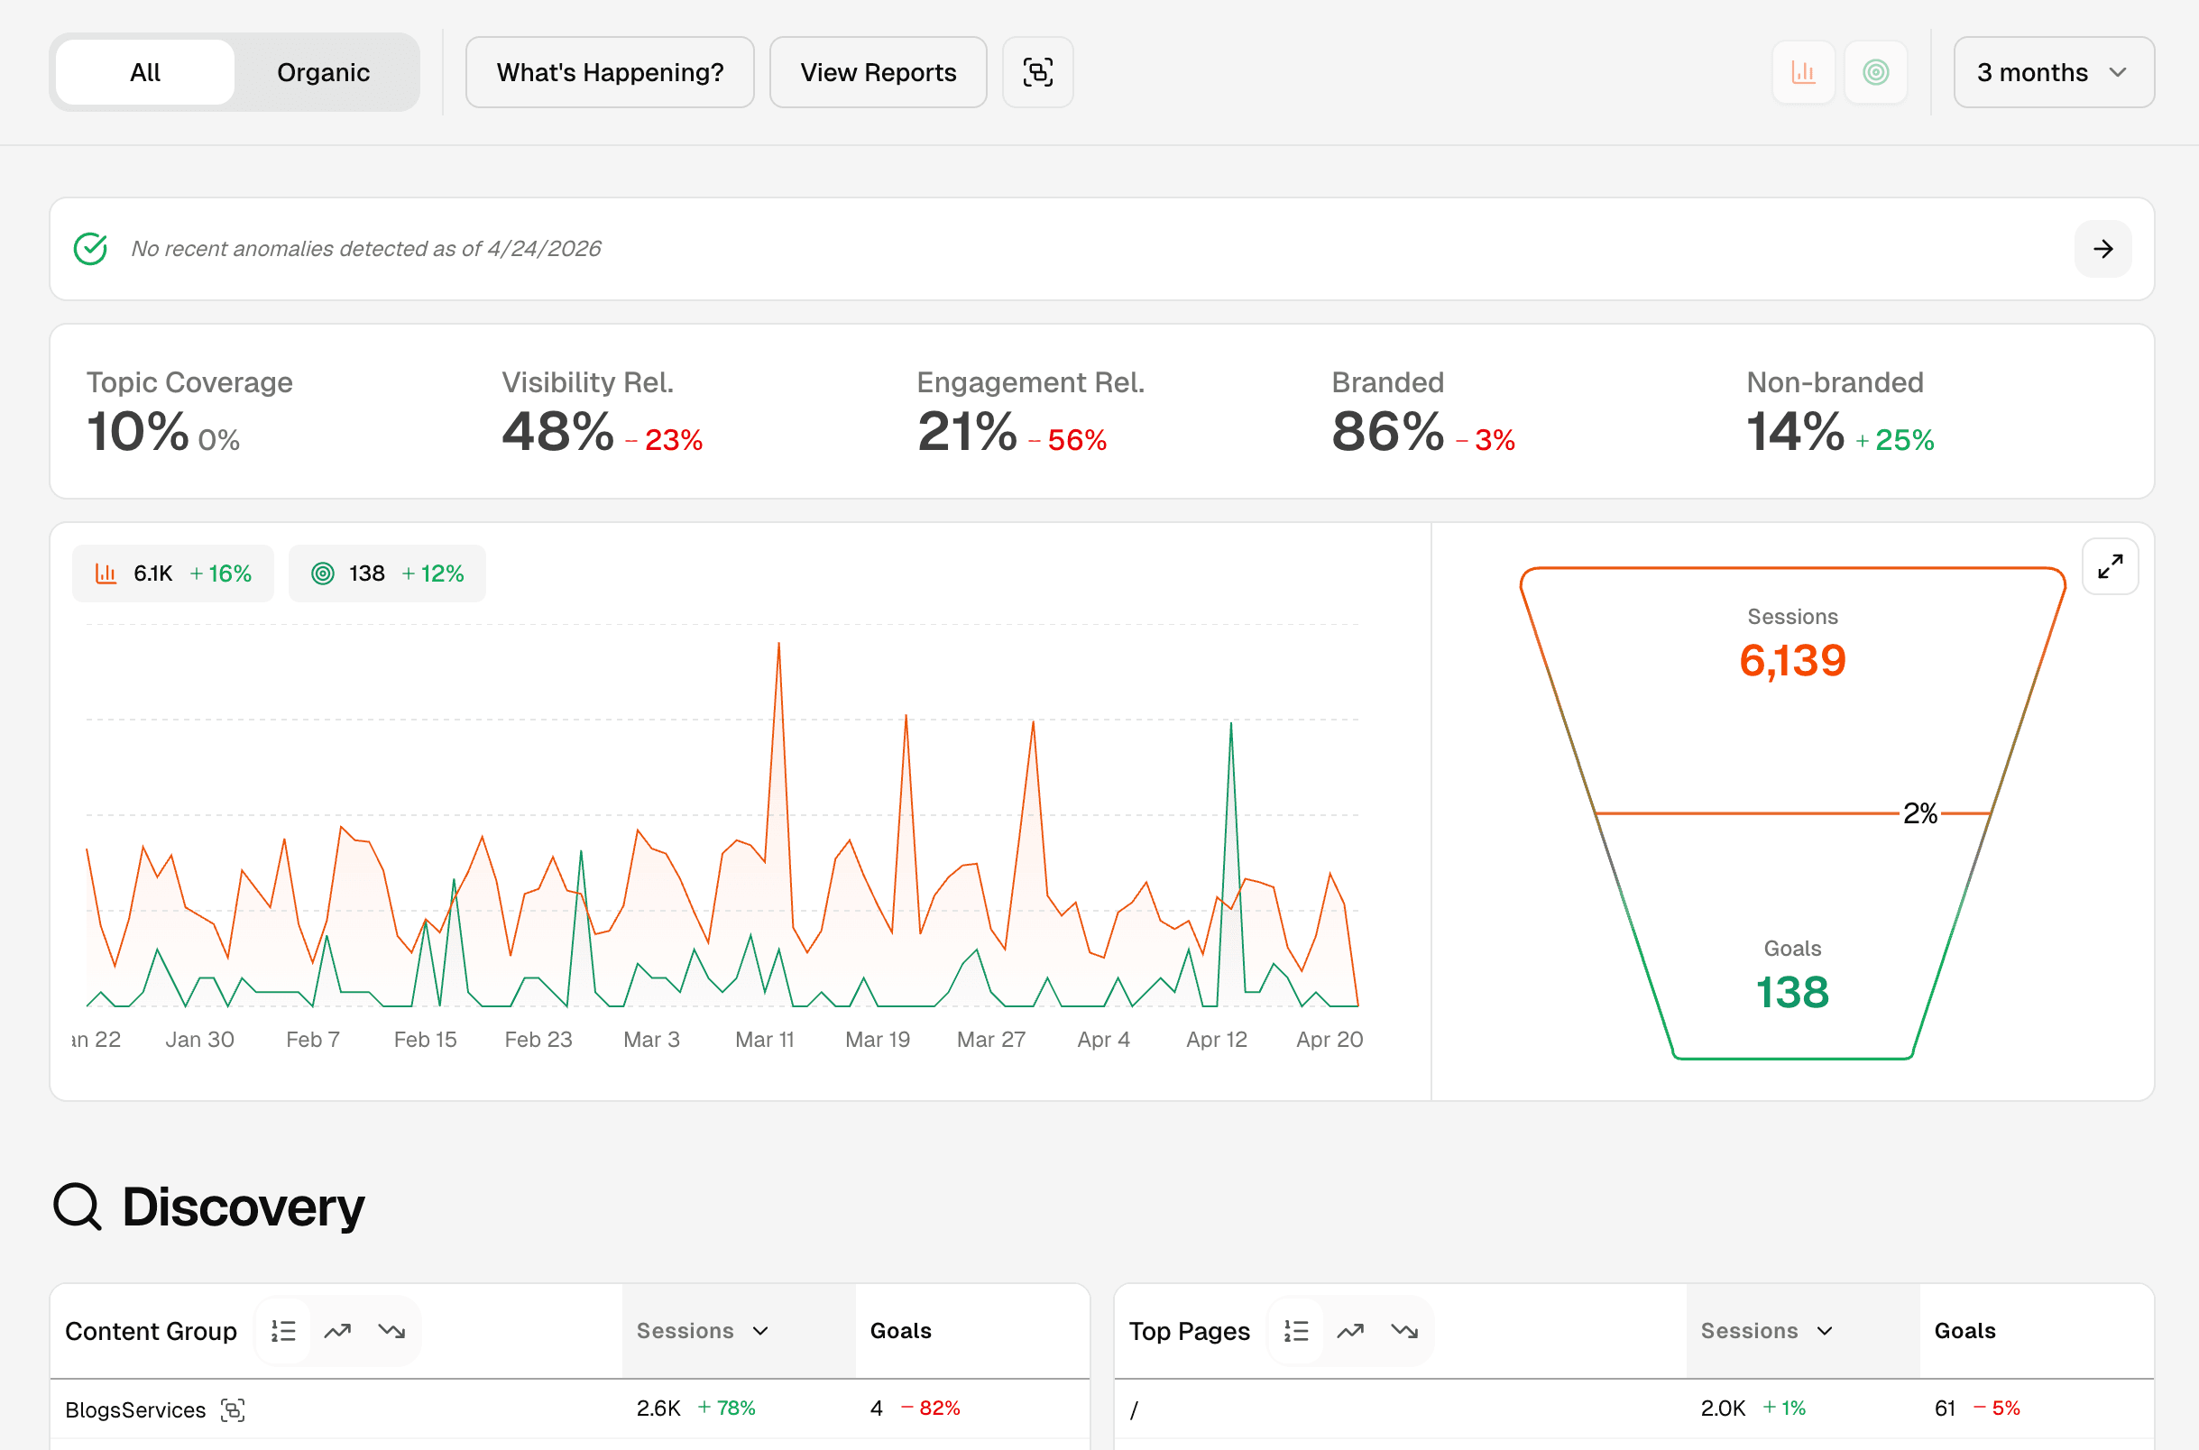Switch to the All tab
The height and width of the screenshot is (1450, 2199).
coord(144,71)
